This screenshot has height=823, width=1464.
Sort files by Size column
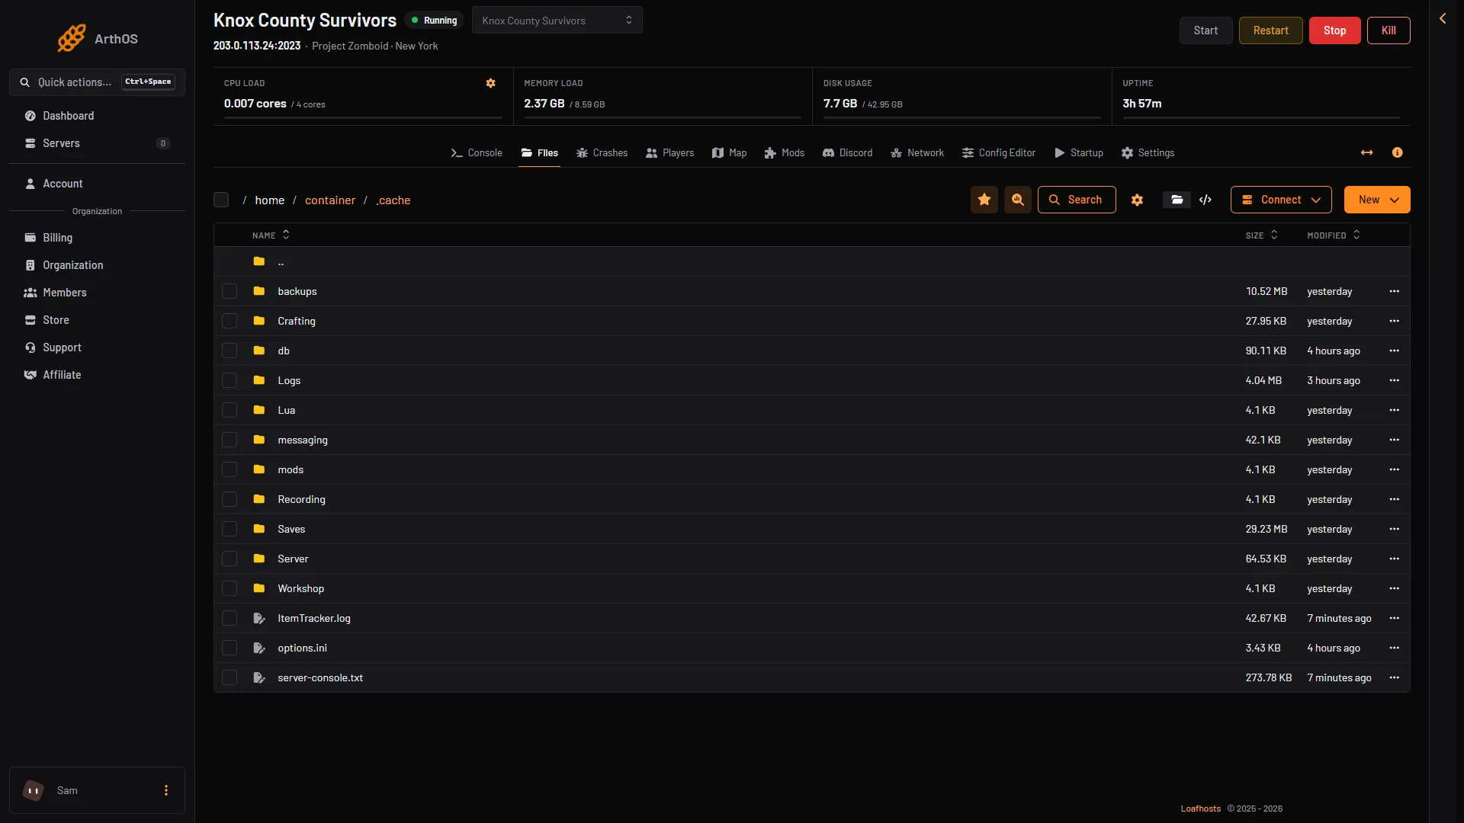pyautogui.click(x=1261, y=235)
